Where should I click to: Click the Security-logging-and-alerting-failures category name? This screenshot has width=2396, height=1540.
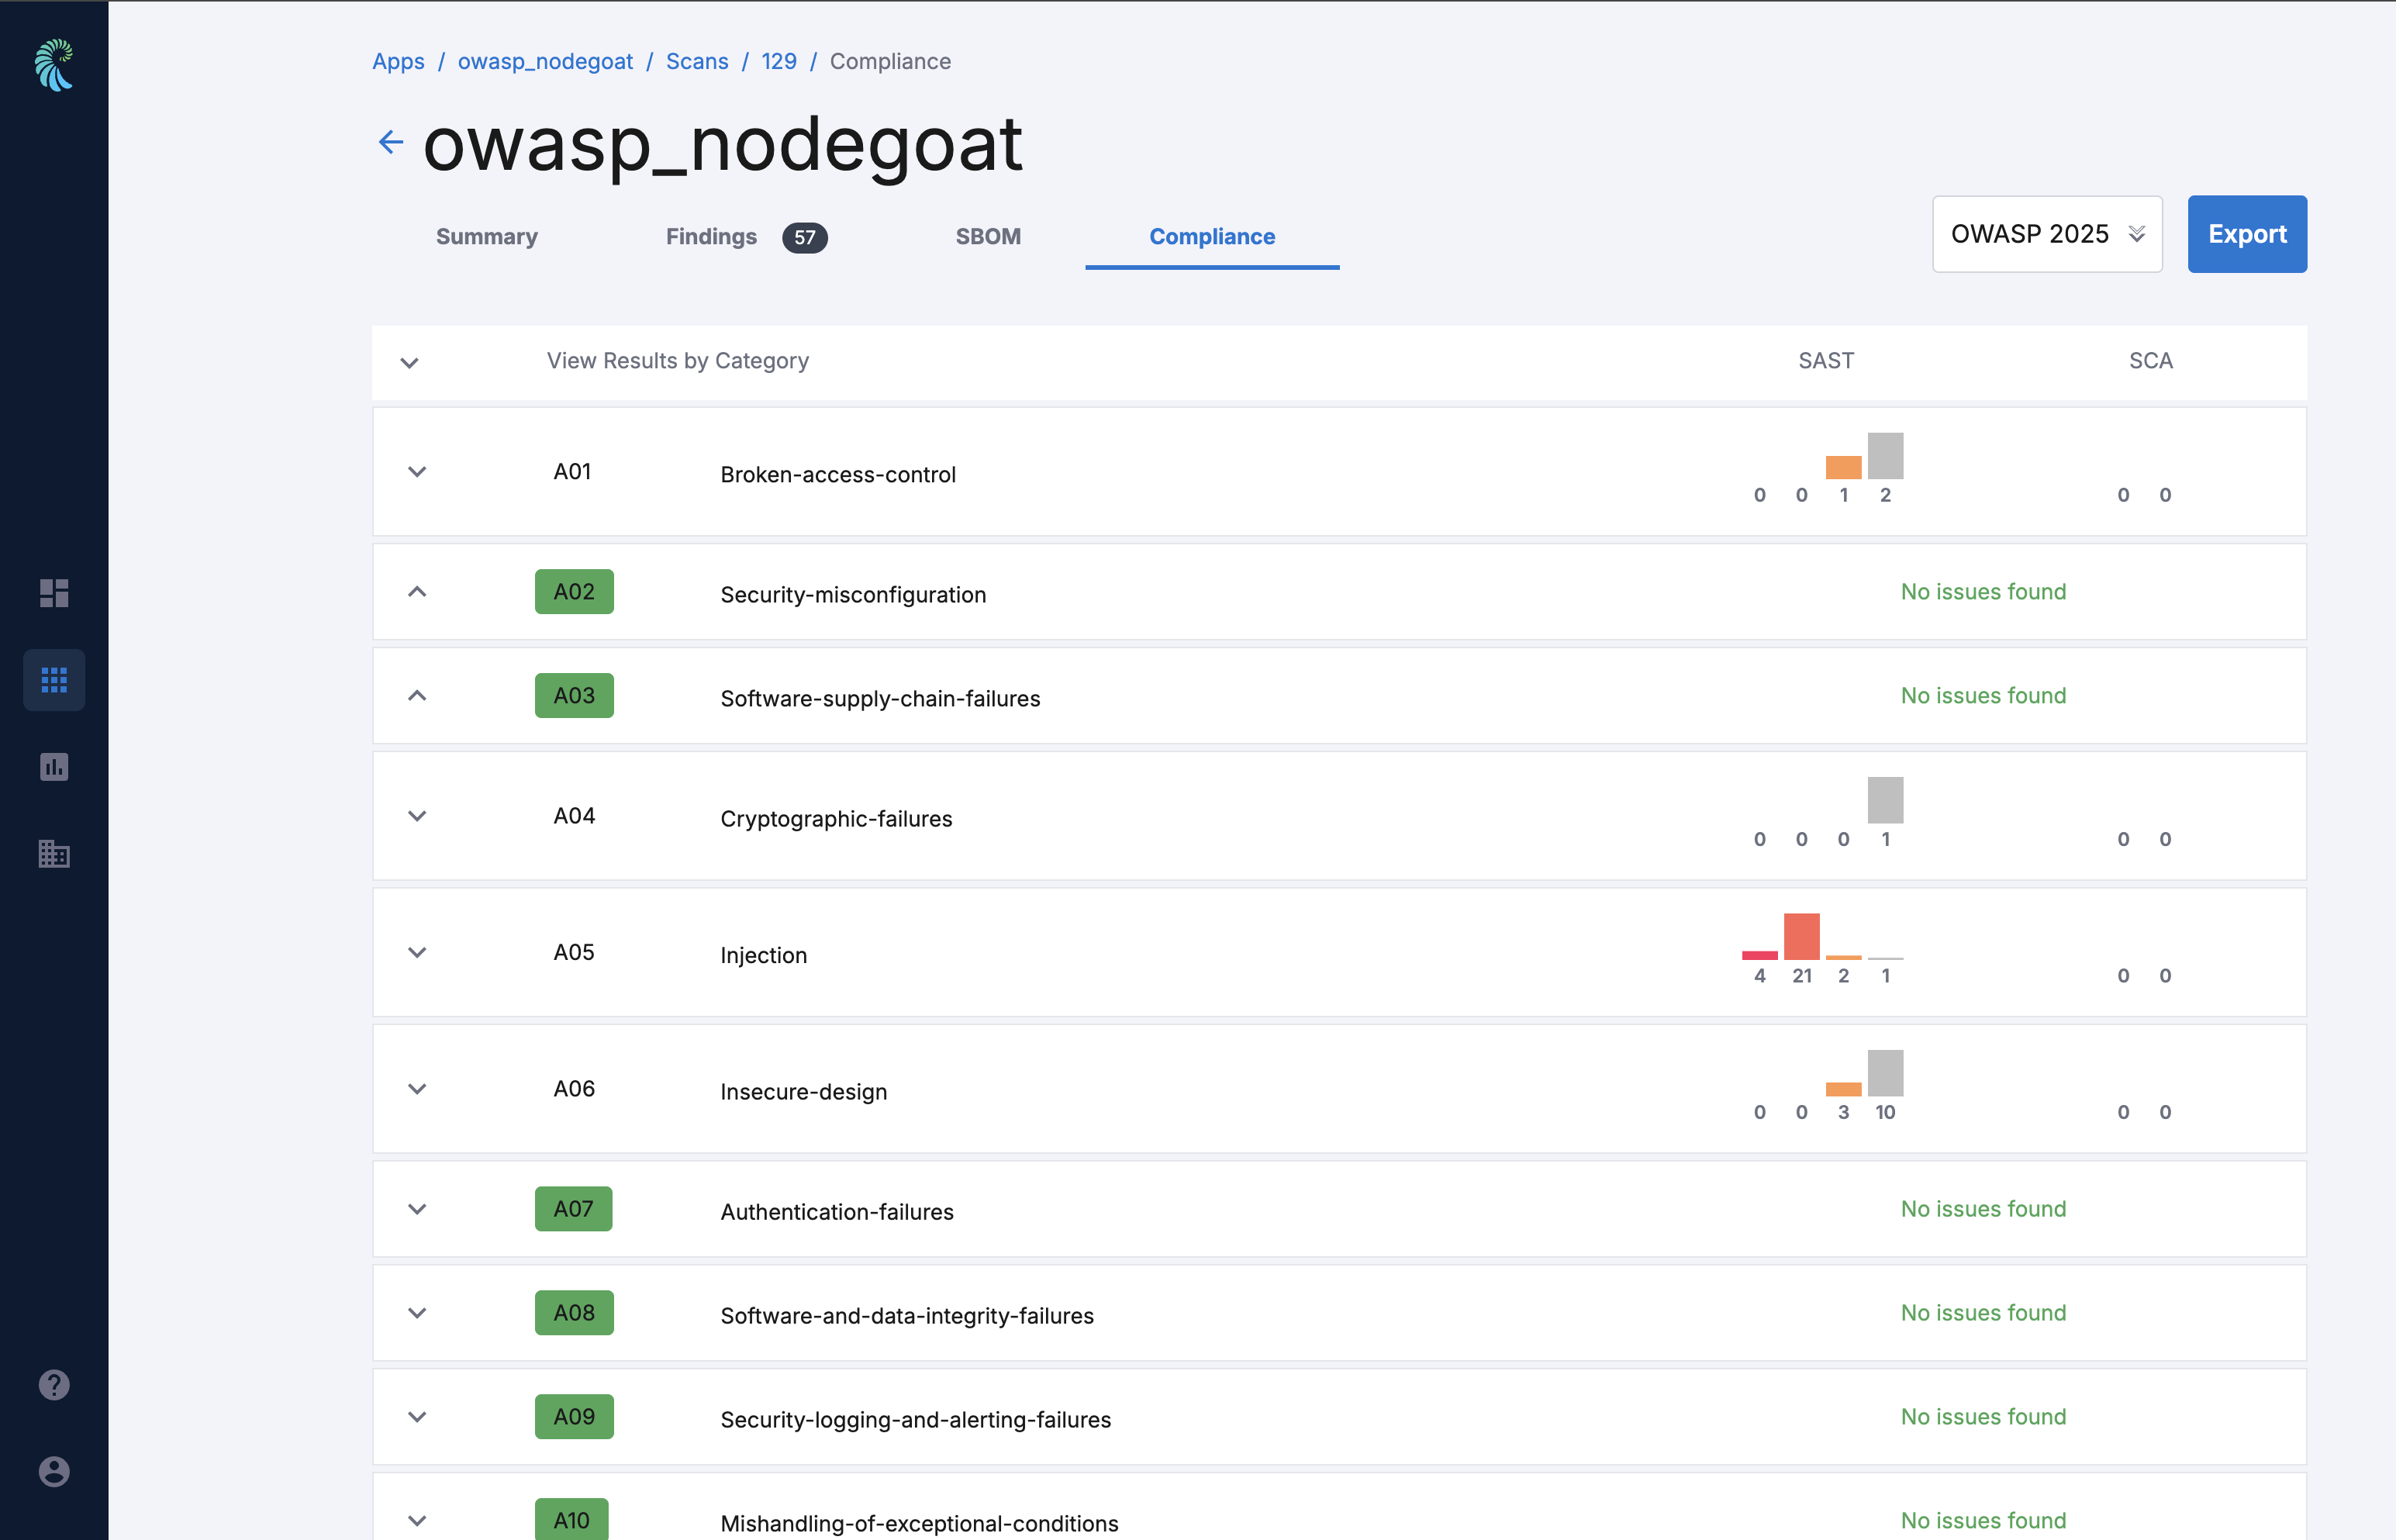click(x=915, y=1420)
